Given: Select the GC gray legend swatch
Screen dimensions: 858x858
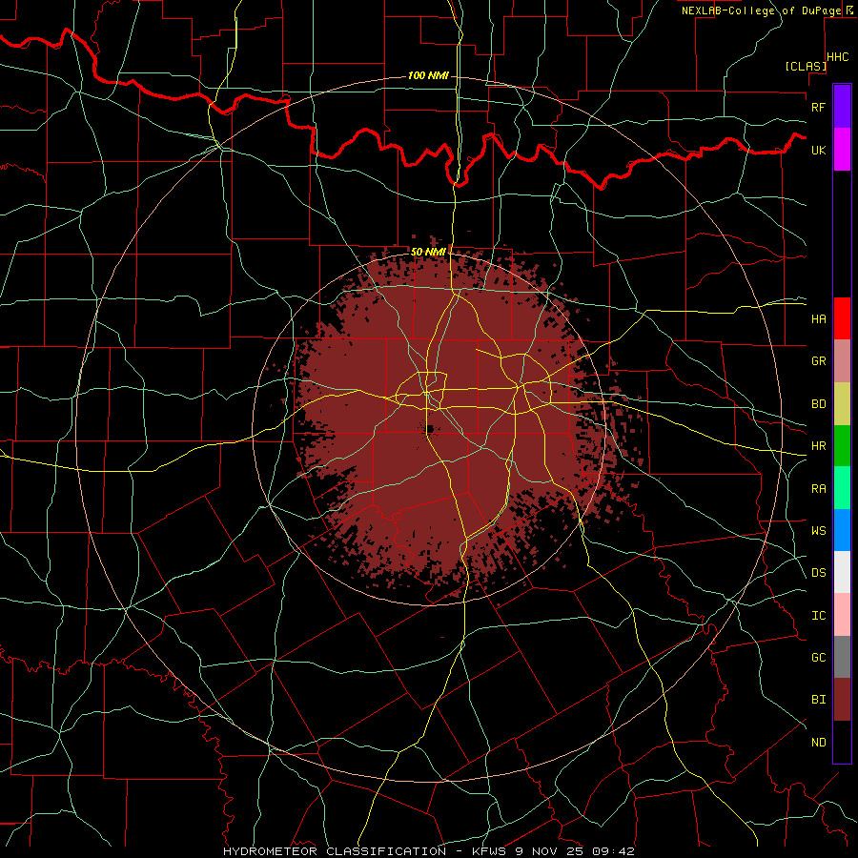Looking at the screenshot, I should click(x=842, y=657).
